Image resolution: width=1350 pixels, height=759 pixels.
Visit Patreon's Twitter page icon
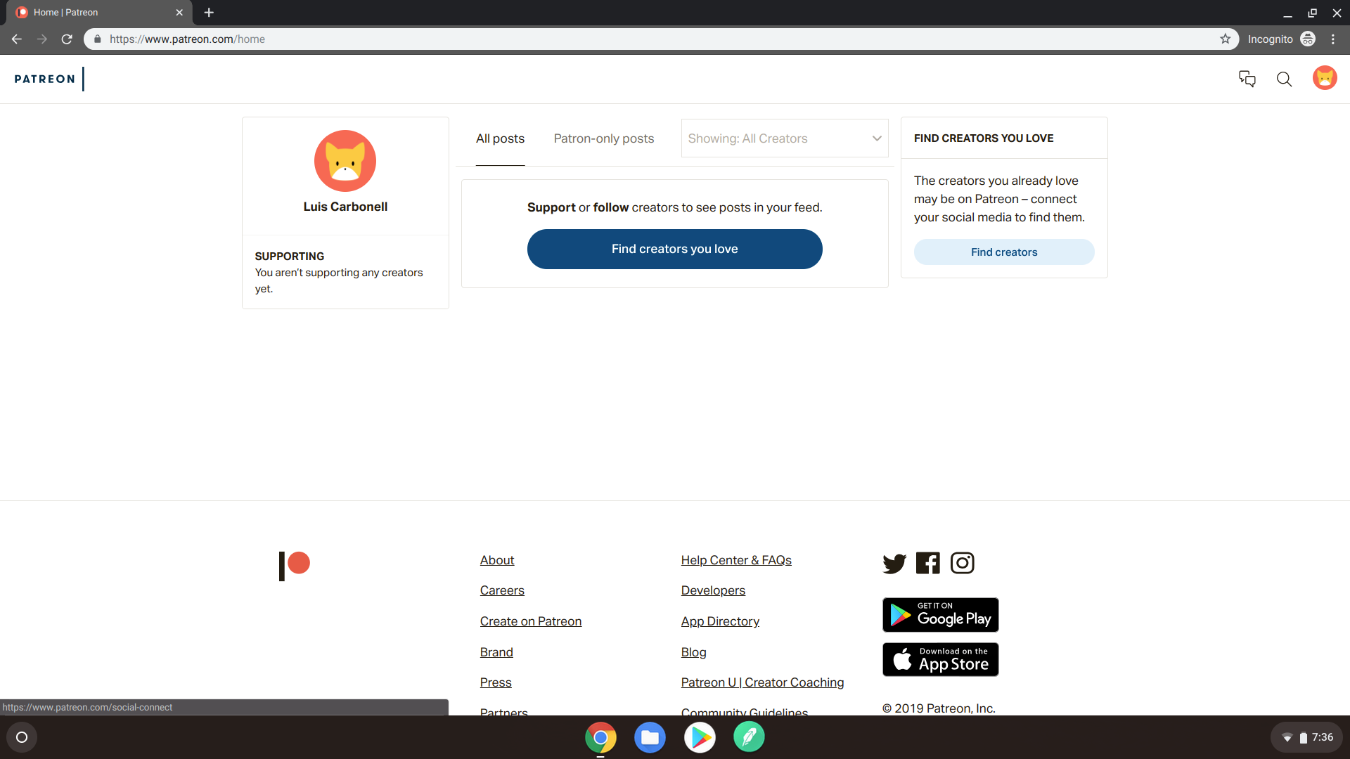[x=894, y=563]
